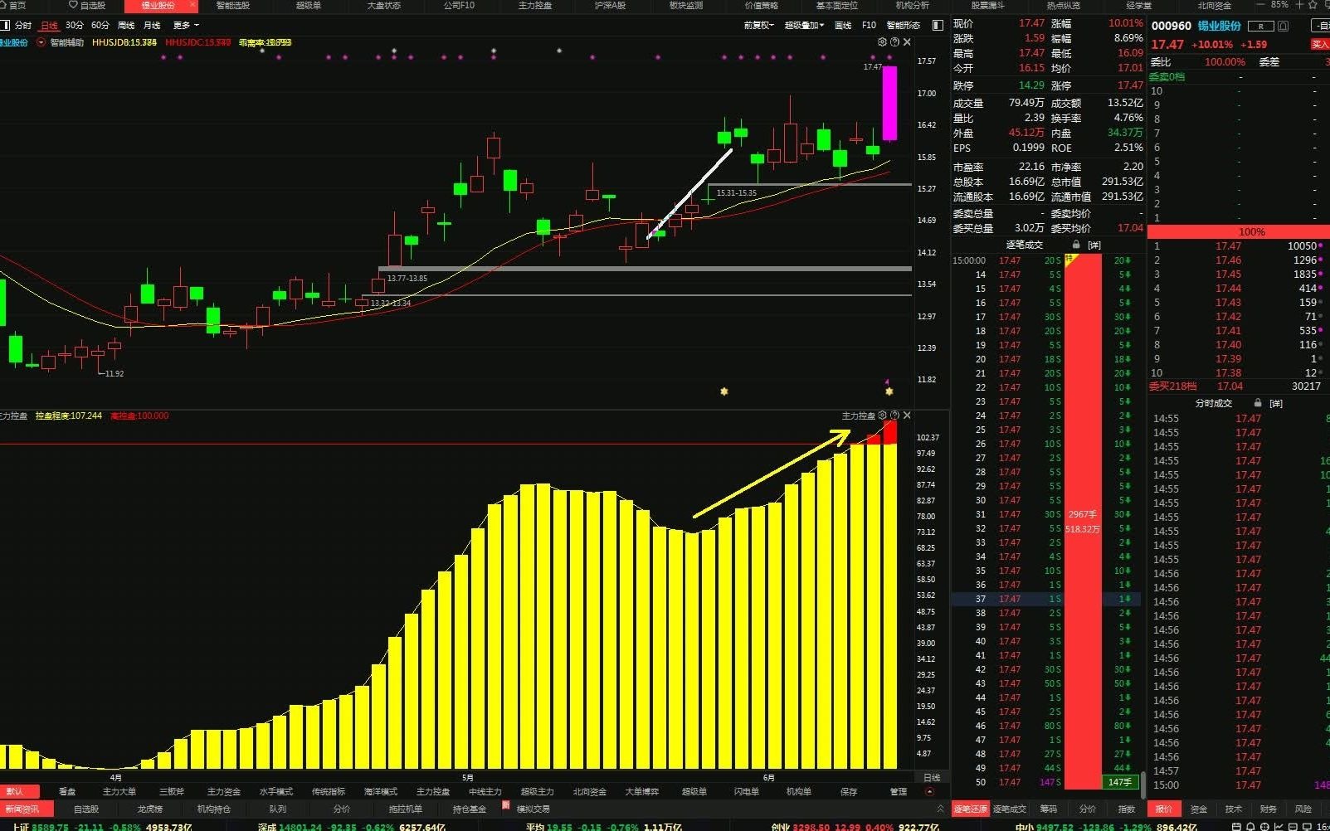Open the 智能选股 top tab
This screenshot has height=831, width=1330.
[233, 5]
